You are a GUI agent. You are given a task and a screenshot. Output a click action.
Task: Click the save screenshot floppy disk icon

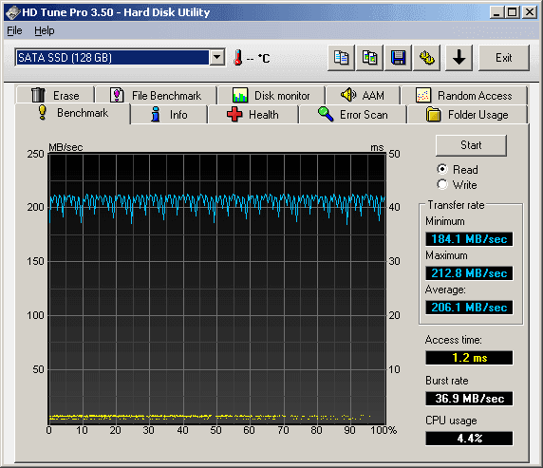(399, 58)
